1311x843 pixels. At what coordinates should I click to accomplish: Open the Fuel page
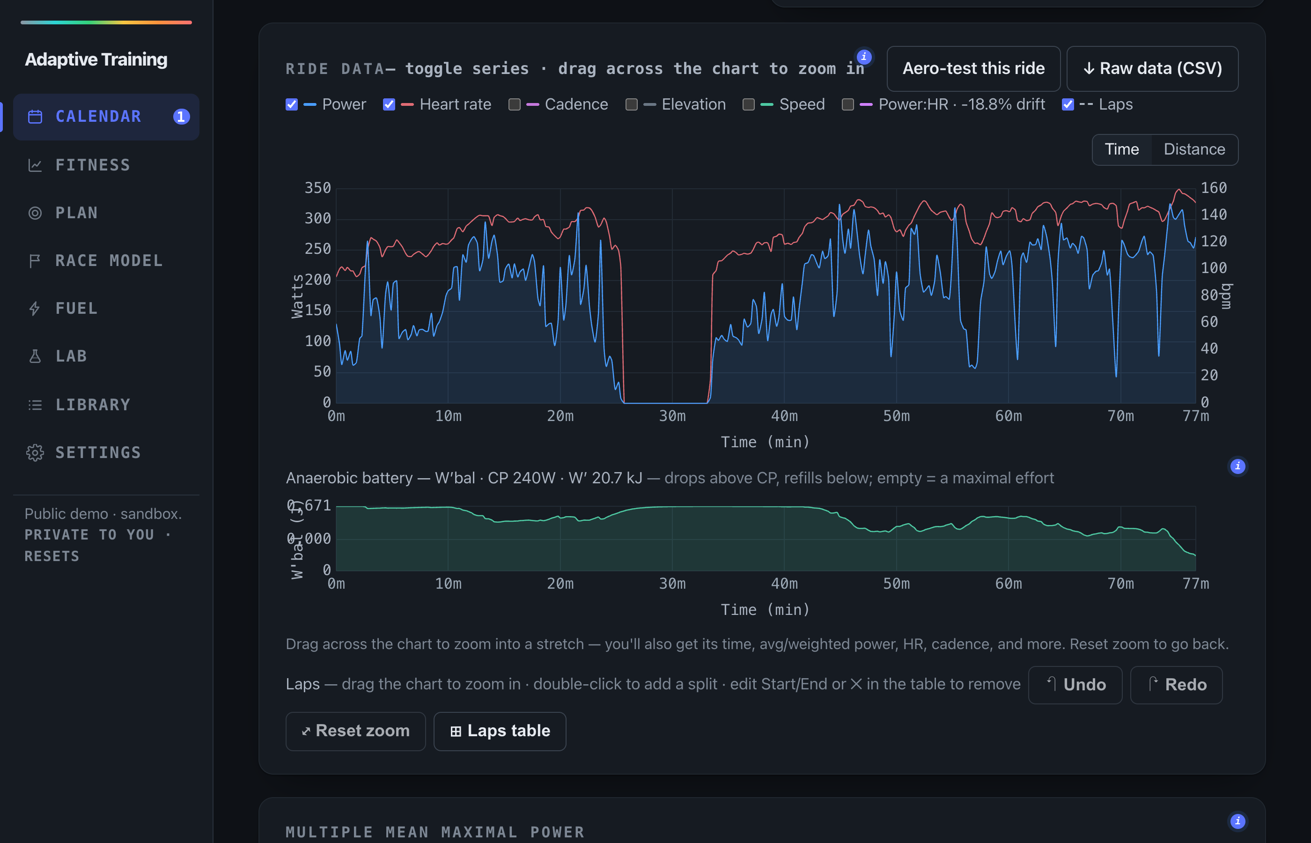[x=106, y=309]
